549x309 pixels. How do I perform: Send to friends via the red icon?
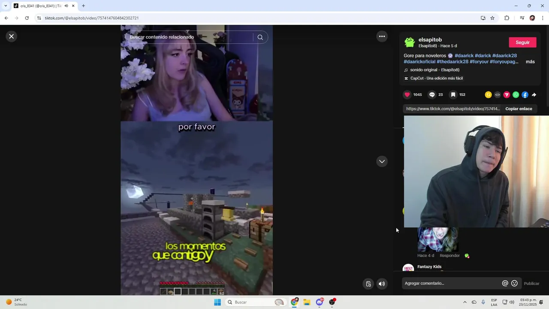click(507, 95)
